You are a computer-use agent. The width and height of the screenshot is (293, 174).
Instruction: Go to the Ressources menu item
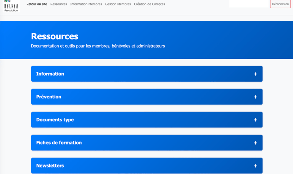(58, 4)
